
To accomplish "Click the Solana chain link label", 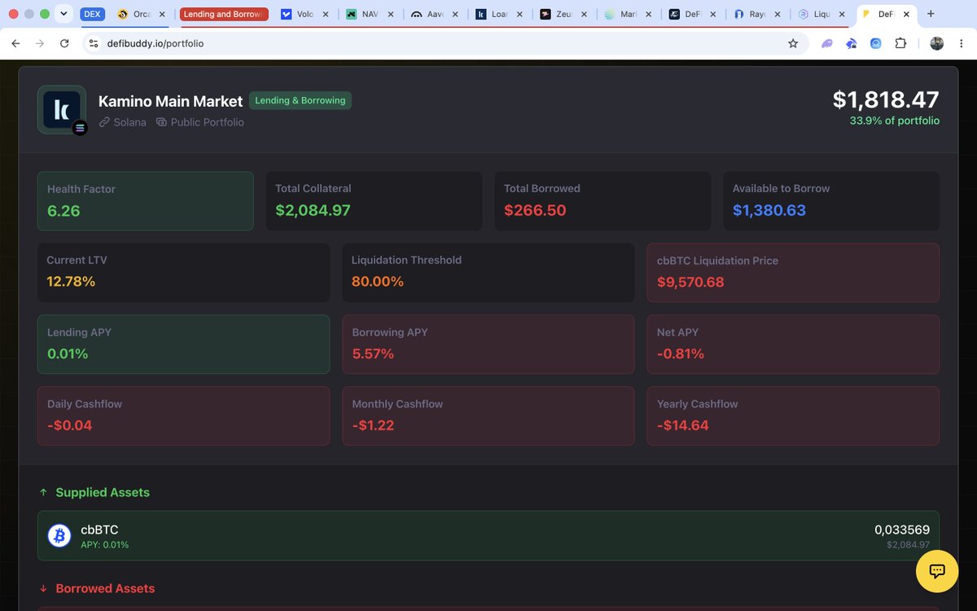I will point(123,122).
